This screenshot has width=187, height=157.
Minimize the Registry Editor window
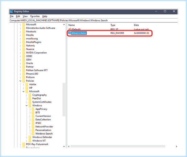(x=156, y=12)
